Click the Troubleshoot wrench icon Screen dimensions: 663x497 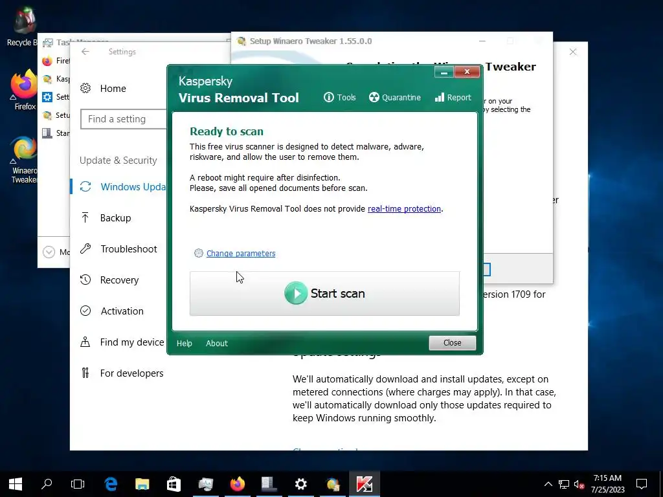pyautogui.click(x=85, y=248)
